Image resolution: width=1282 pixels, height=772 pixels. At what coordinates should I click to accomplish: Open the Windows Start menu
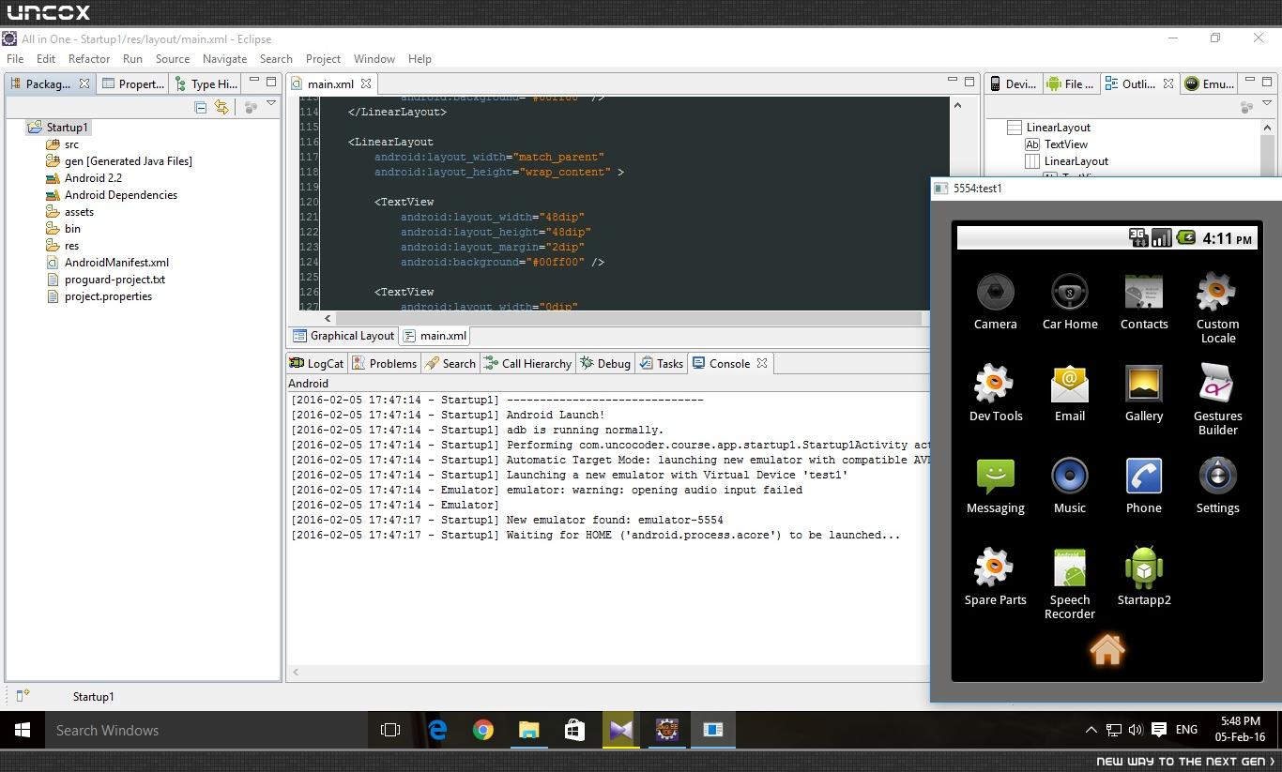tap(23, 730)
